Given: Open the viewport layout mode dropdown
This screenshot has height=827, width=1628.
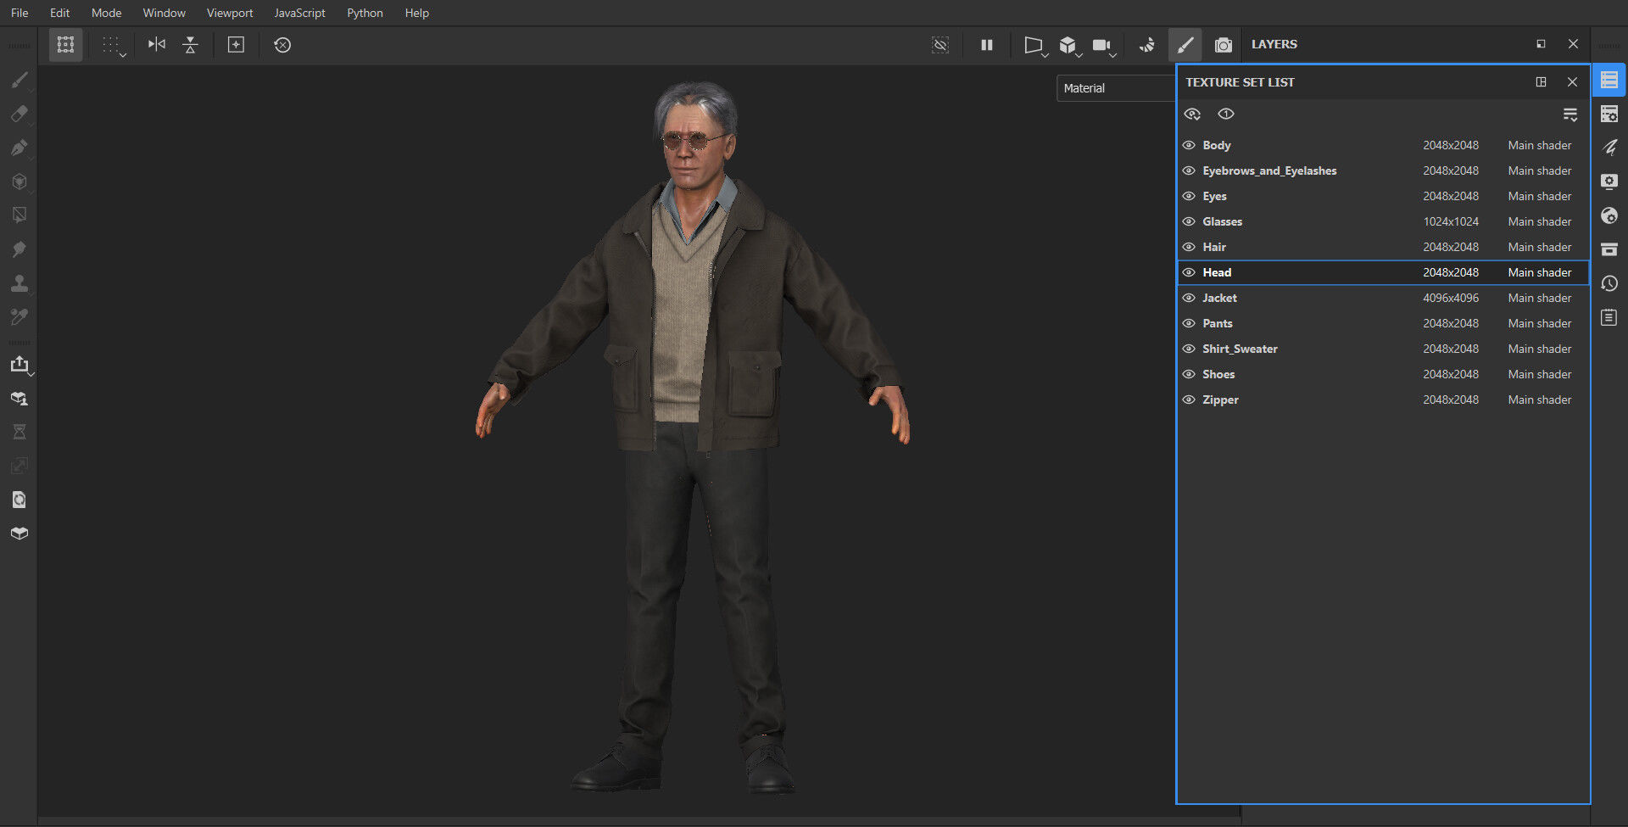Looking at the screenshot, I should tap(1034, 46).
